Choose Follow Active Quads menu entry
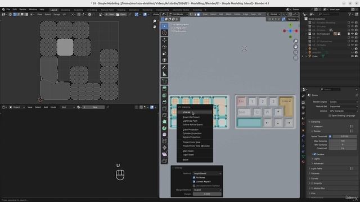Image resolution: width=360 pixels, height=202 pixels. pyautogui.click(x=195, y=125)
